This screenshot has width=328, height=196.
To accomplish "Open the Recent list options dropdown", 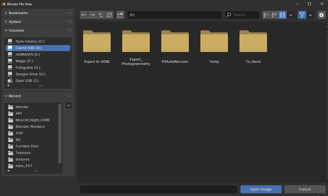I will [x=69, y=106].
